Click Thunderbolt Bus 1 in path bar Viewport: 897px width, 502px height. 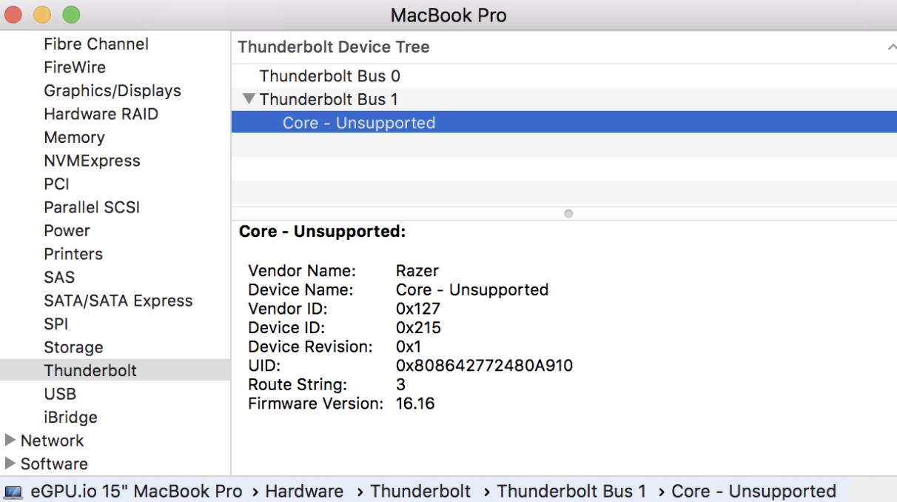(x=571, y=492)
